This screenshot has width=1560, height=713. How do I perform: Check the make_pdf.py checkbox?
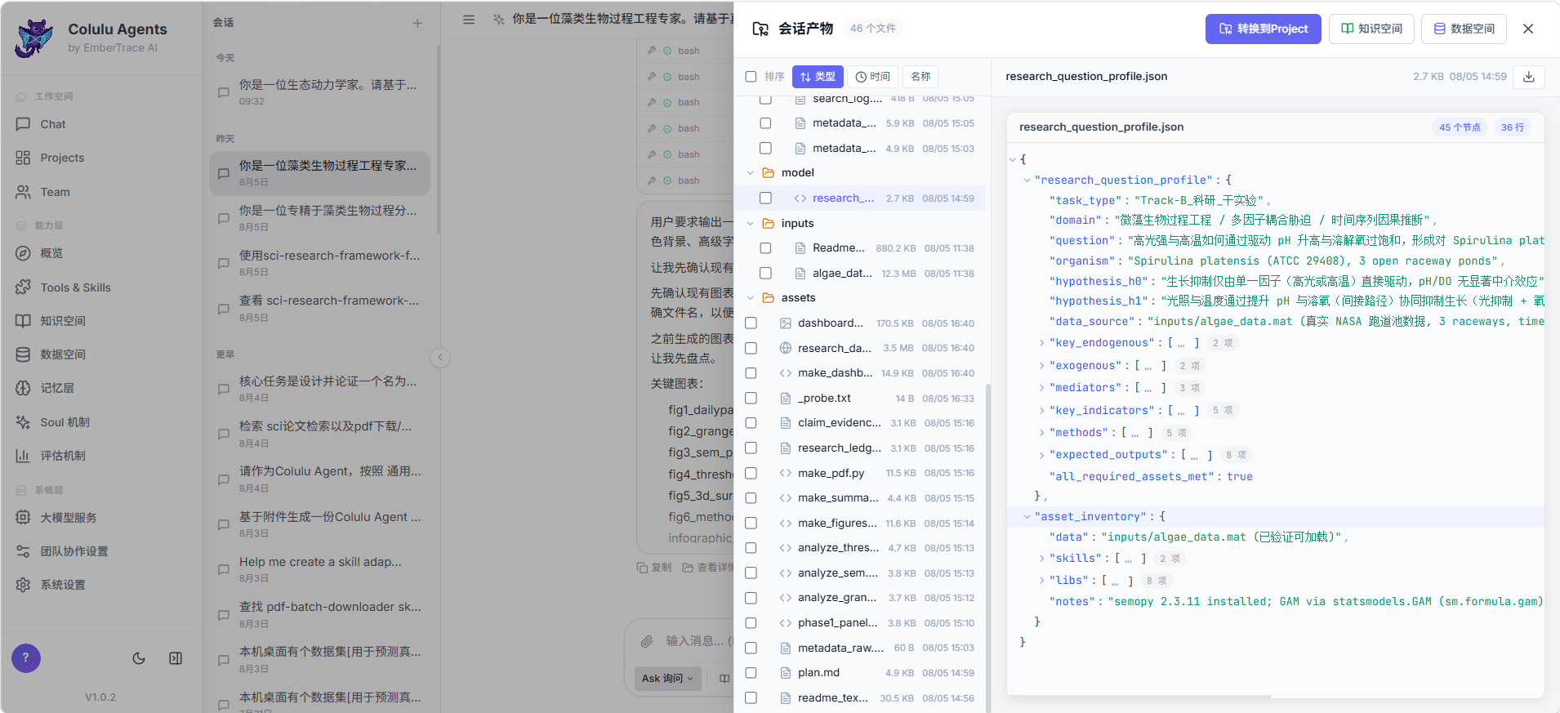751,474
